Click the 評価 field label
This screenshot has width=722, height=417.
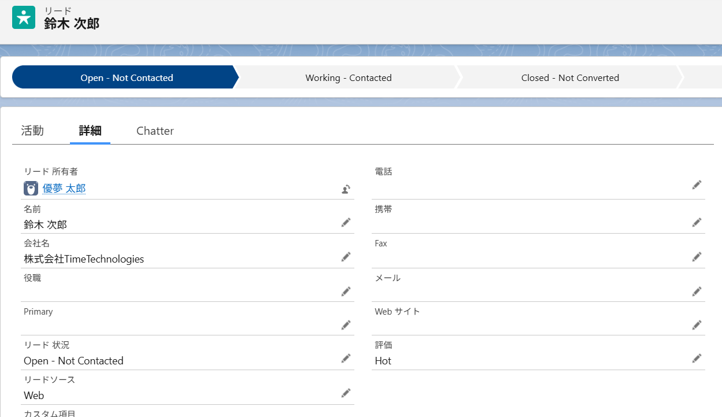tap(384, 345)
